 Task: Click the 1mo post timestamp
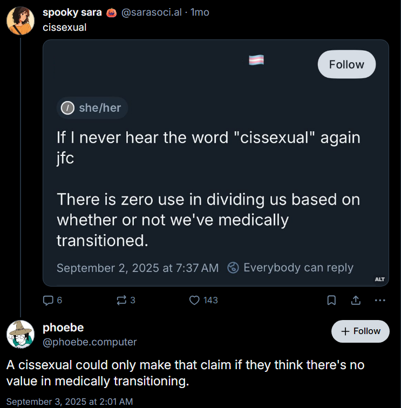coord(200,12)
